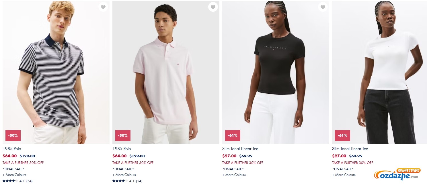Add the striped 1985 Polo to wishlist

pyautogui.click(x=103, y=7)
